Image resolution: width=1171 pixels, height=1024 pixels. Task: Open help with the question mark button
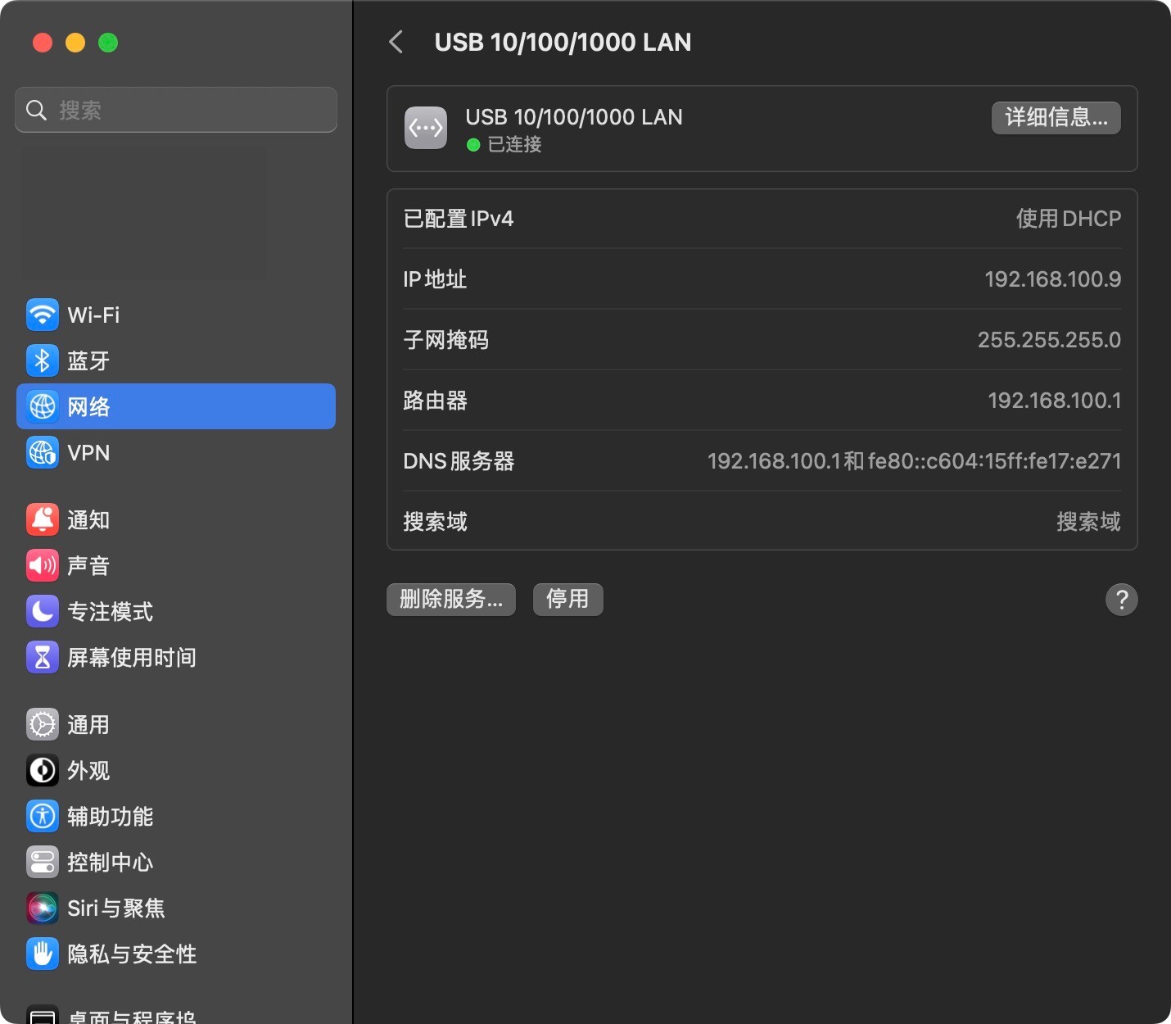(x=1121, y=600)
